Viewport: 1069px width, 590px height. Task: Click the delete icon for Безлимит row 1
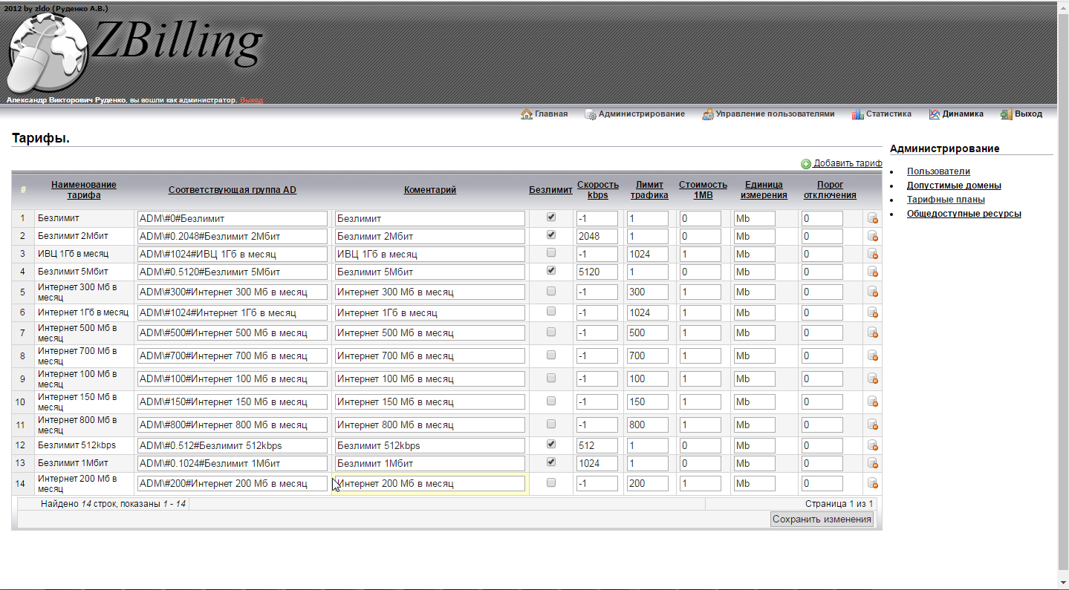coord(872,218)
